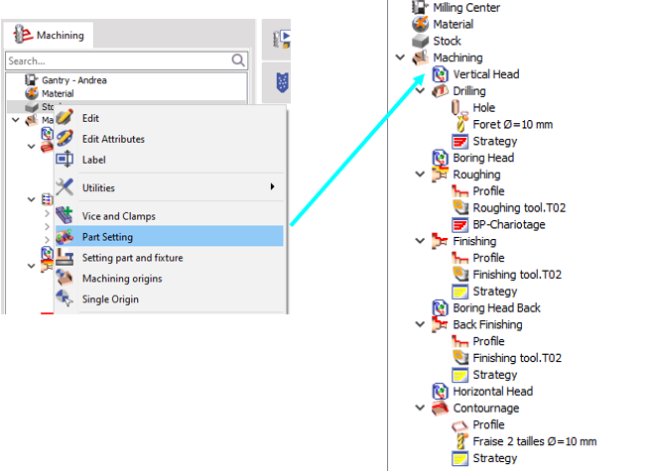The height and width of the screenshot is (471, 652).
Task: Collapse the Contournage operation node
Action: click(420, 408)
